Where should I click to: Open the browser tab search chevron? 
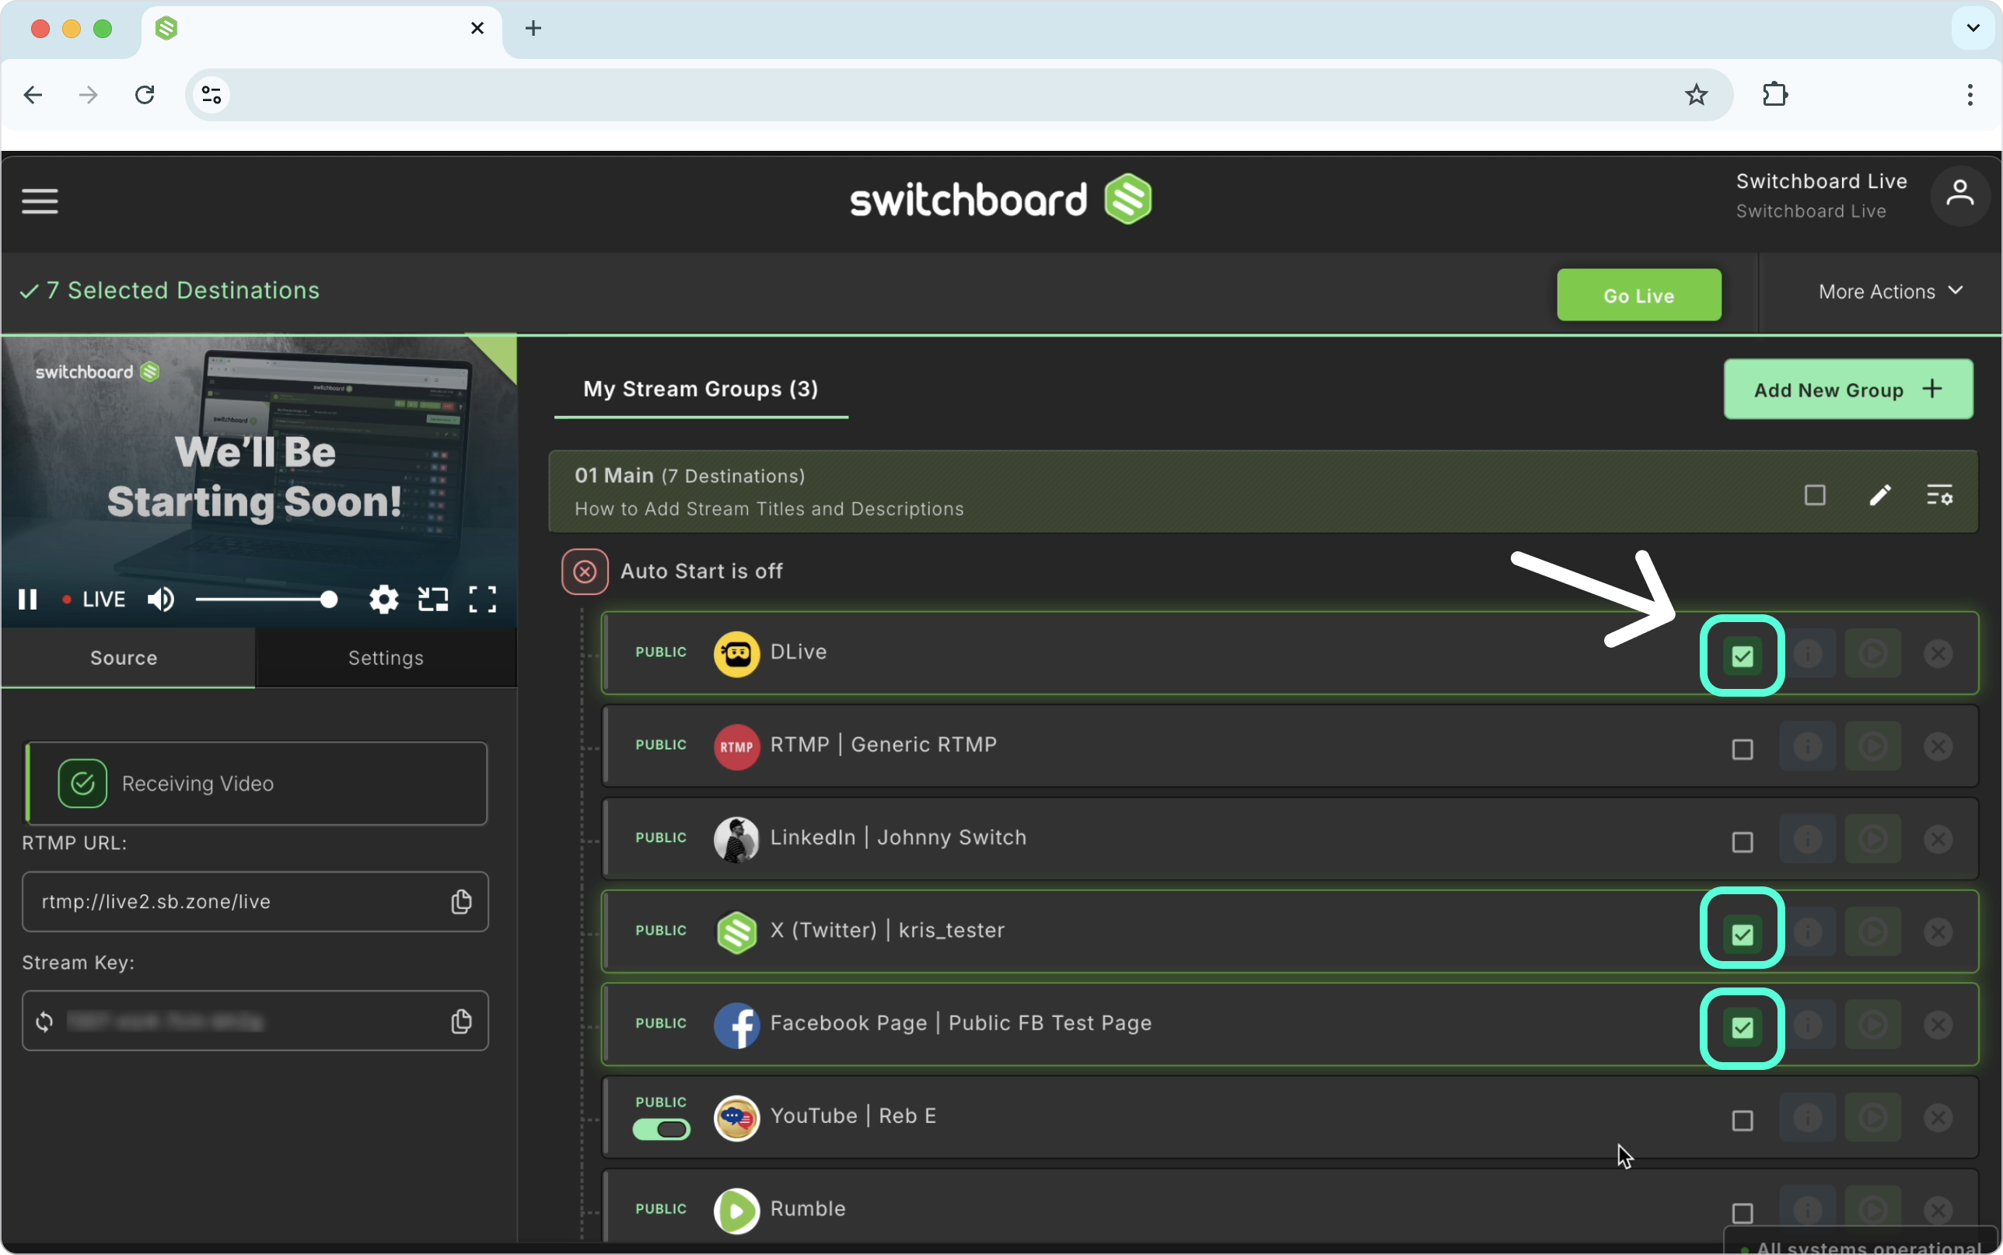pyautogui.click(x=1973, y=28)
